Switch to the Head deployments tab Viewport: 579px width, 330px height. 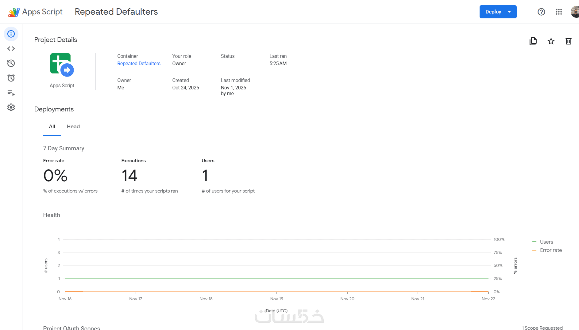(73, 127)
